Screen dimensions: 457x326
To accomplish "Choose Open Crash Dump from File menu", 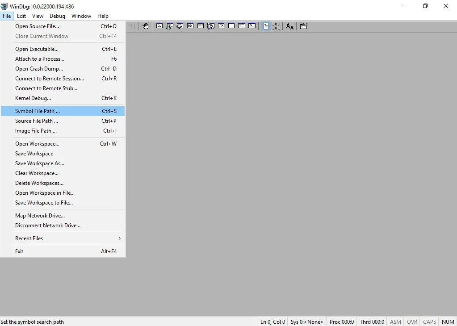I will pos(63,69).
